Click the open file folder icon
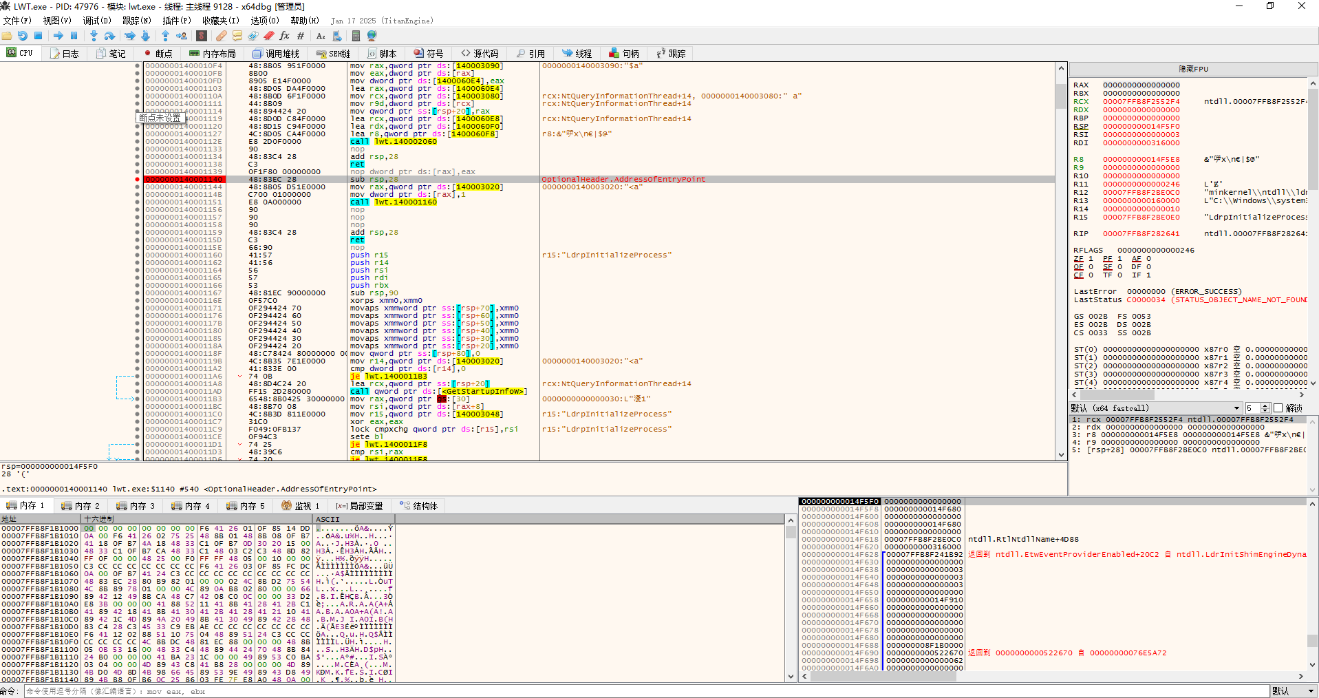Viewport: 1319px width, 698px height. pyautogui.click(x=7, y=36)
